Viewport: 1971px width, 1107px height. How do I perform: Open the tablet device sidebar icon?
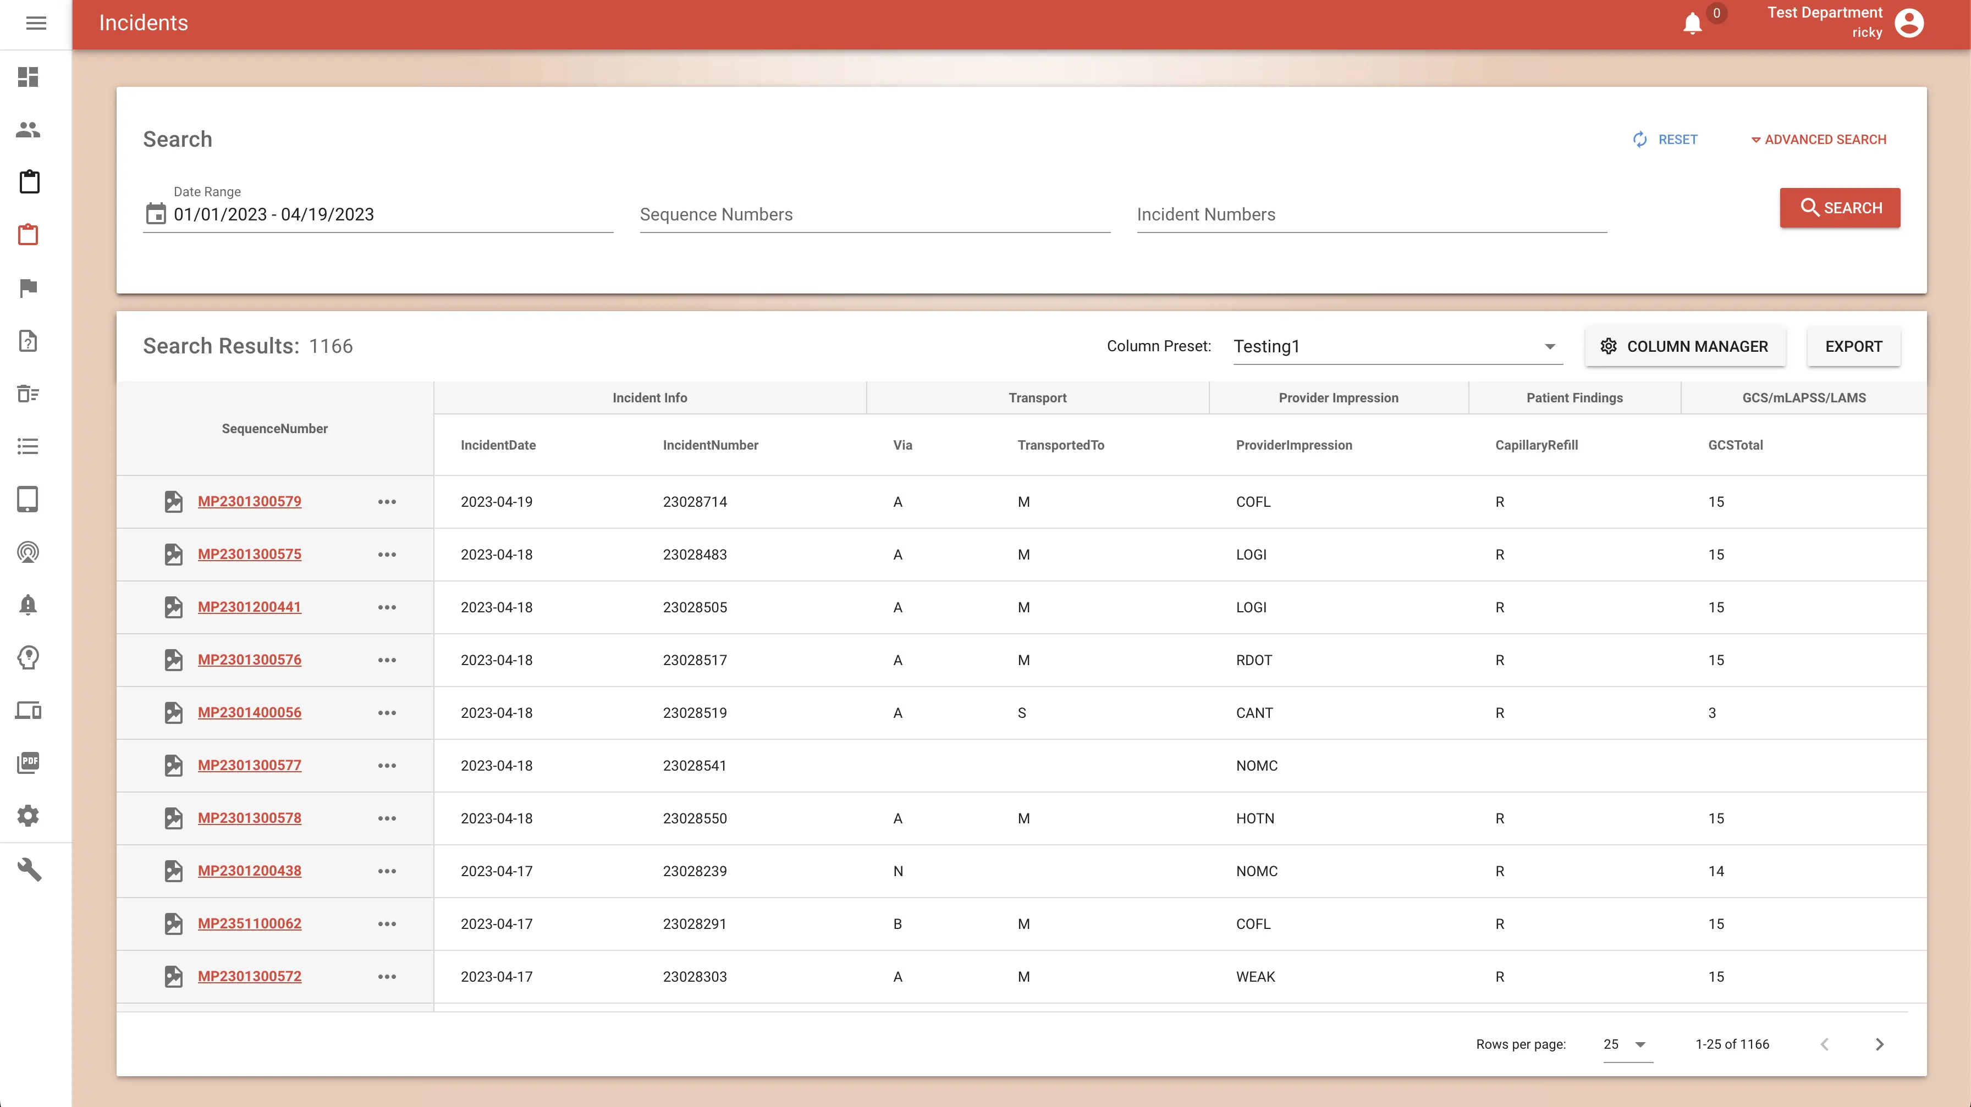[28, 499]
